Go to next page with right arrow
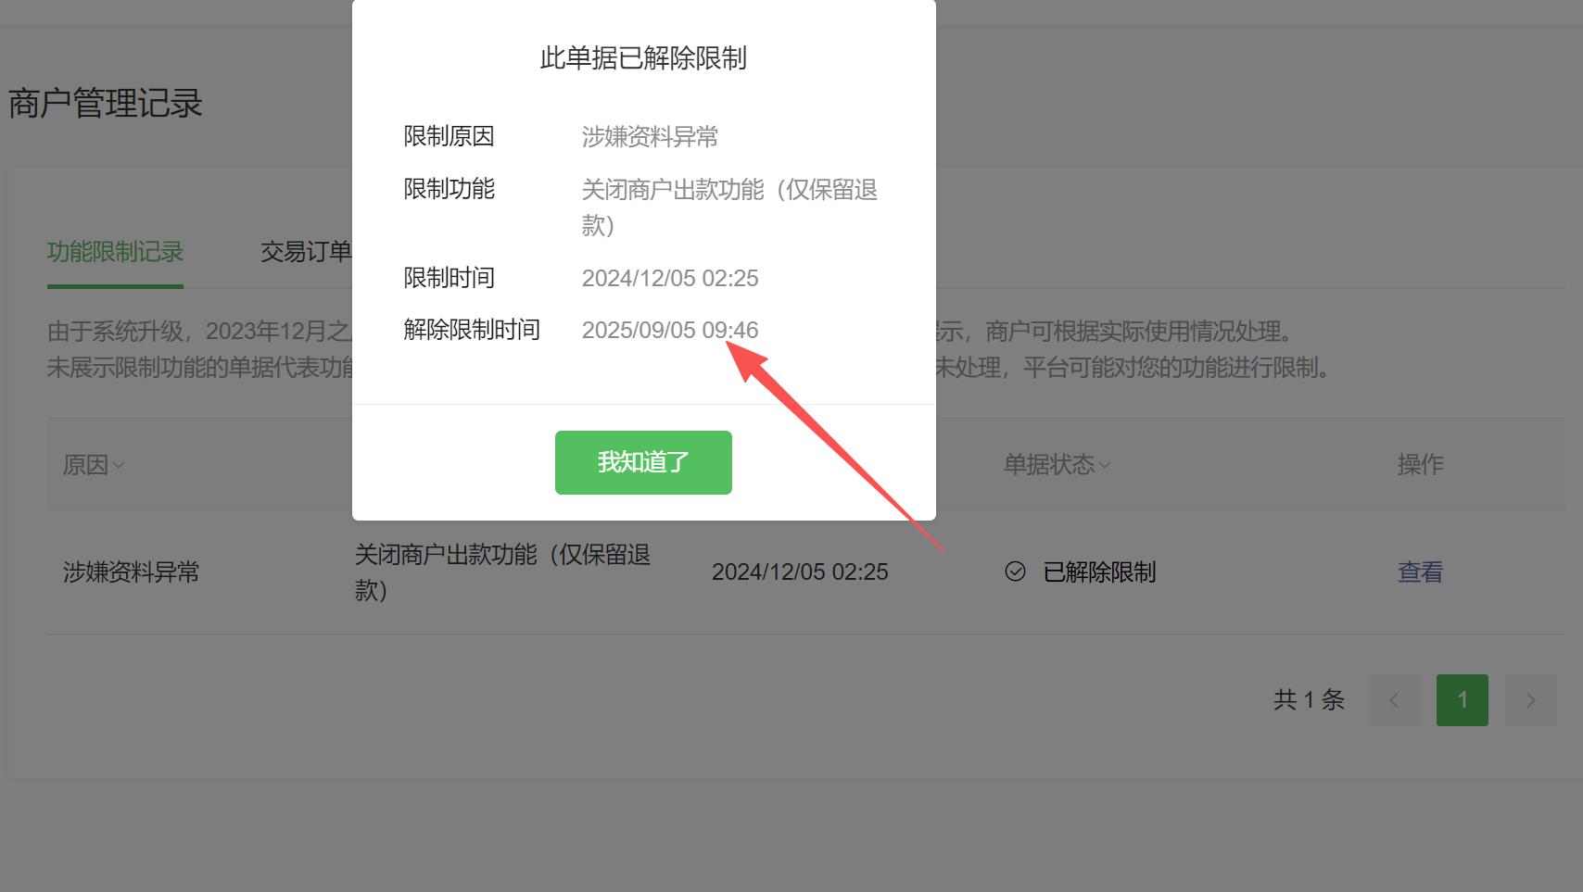 (x=1530, y=700)
